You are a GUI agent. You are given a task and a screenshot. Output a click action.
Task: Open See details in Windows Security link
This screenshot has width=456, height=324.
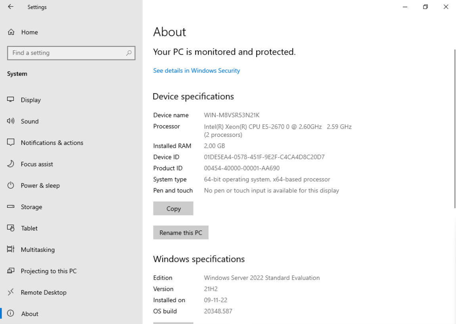click(x=197, y=71)
